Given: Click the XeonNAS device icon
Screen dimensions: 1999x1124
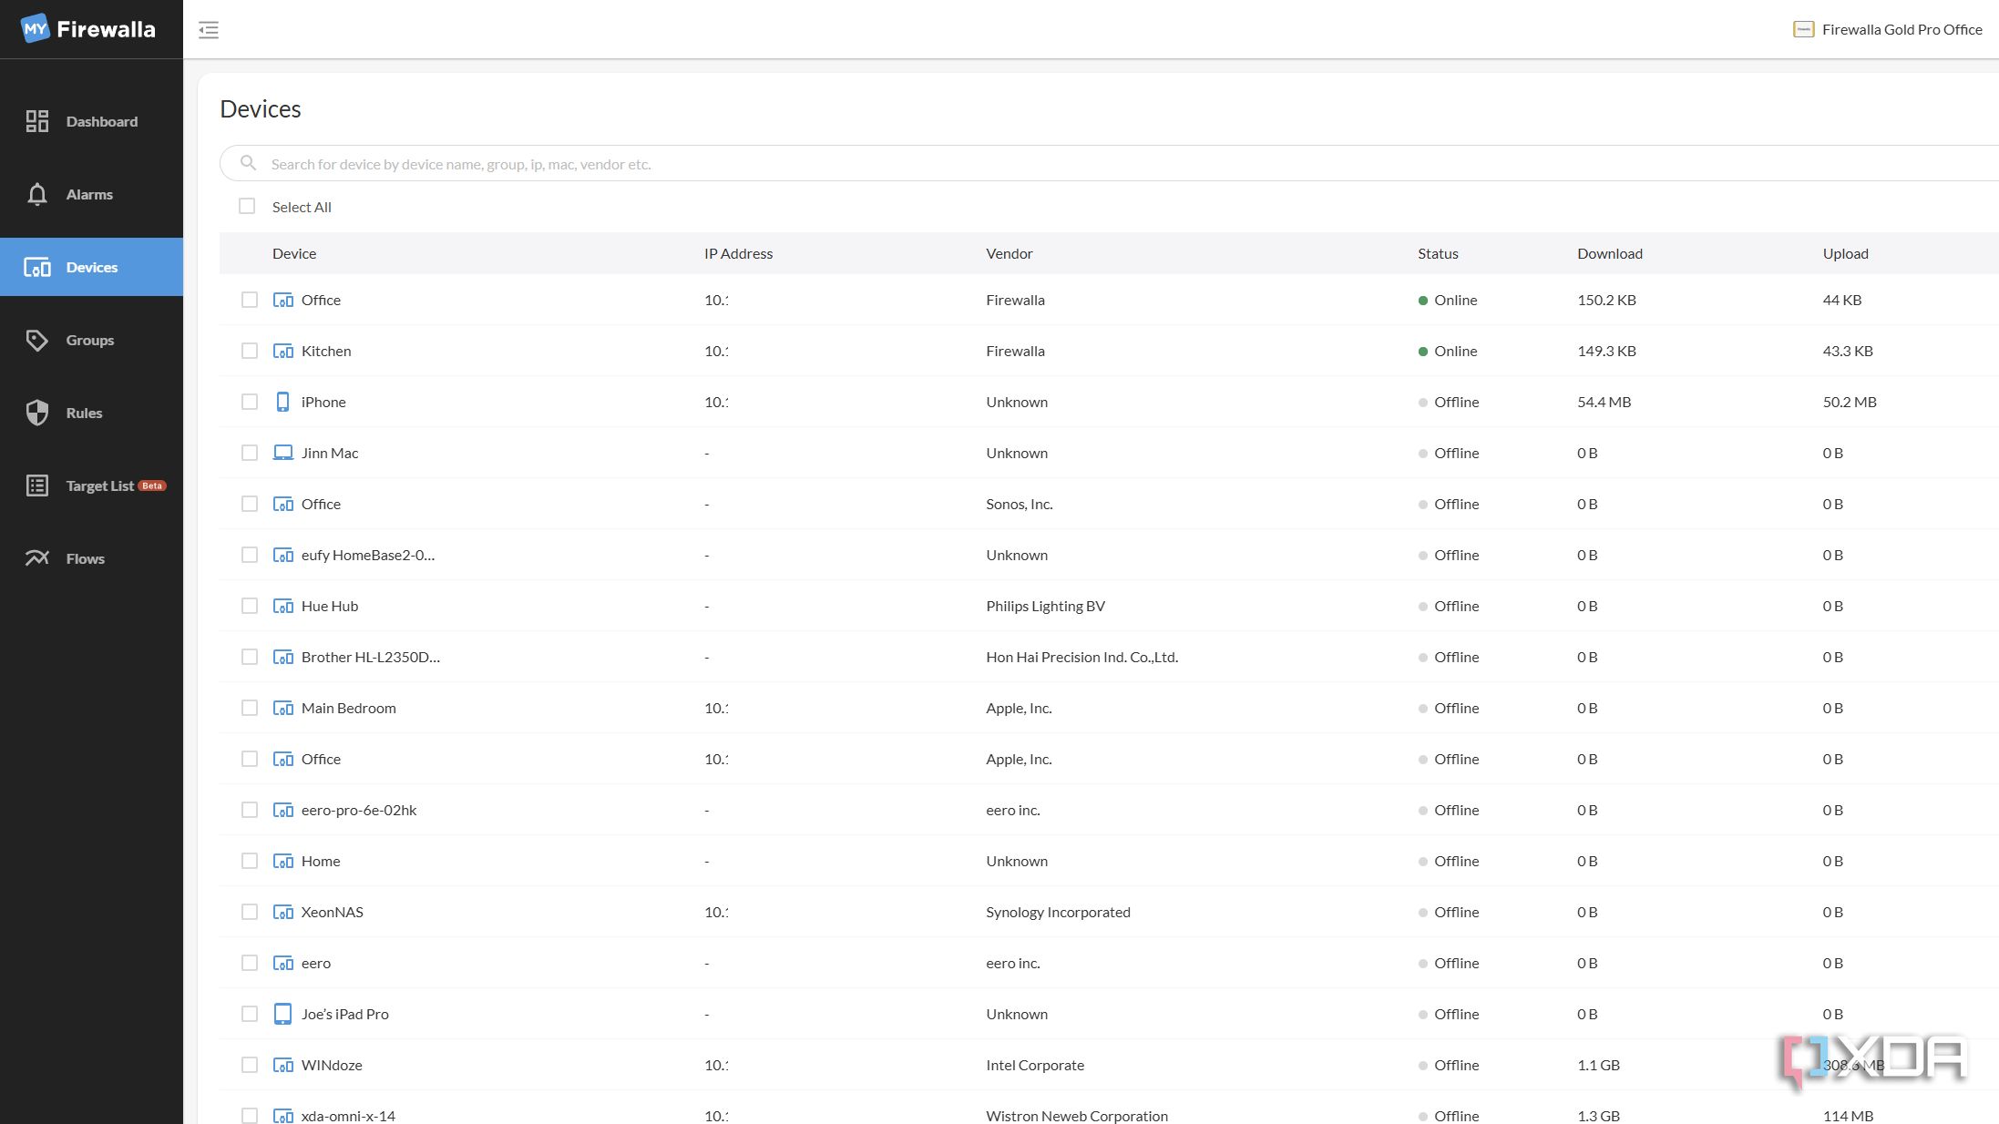Looking at the screenshot, I should point(283,912).
